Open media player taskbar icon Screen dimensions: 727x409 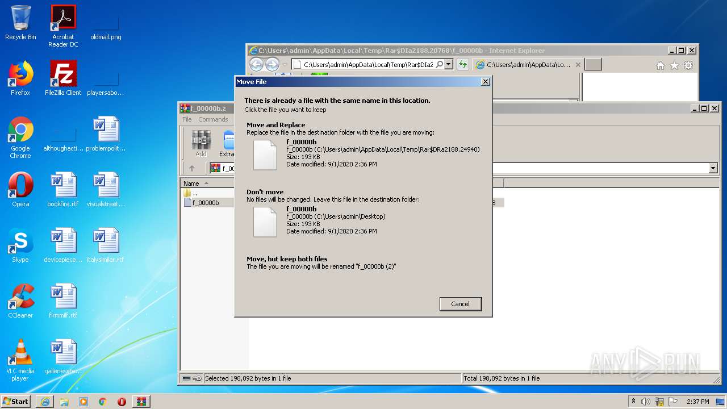point(83,402)
